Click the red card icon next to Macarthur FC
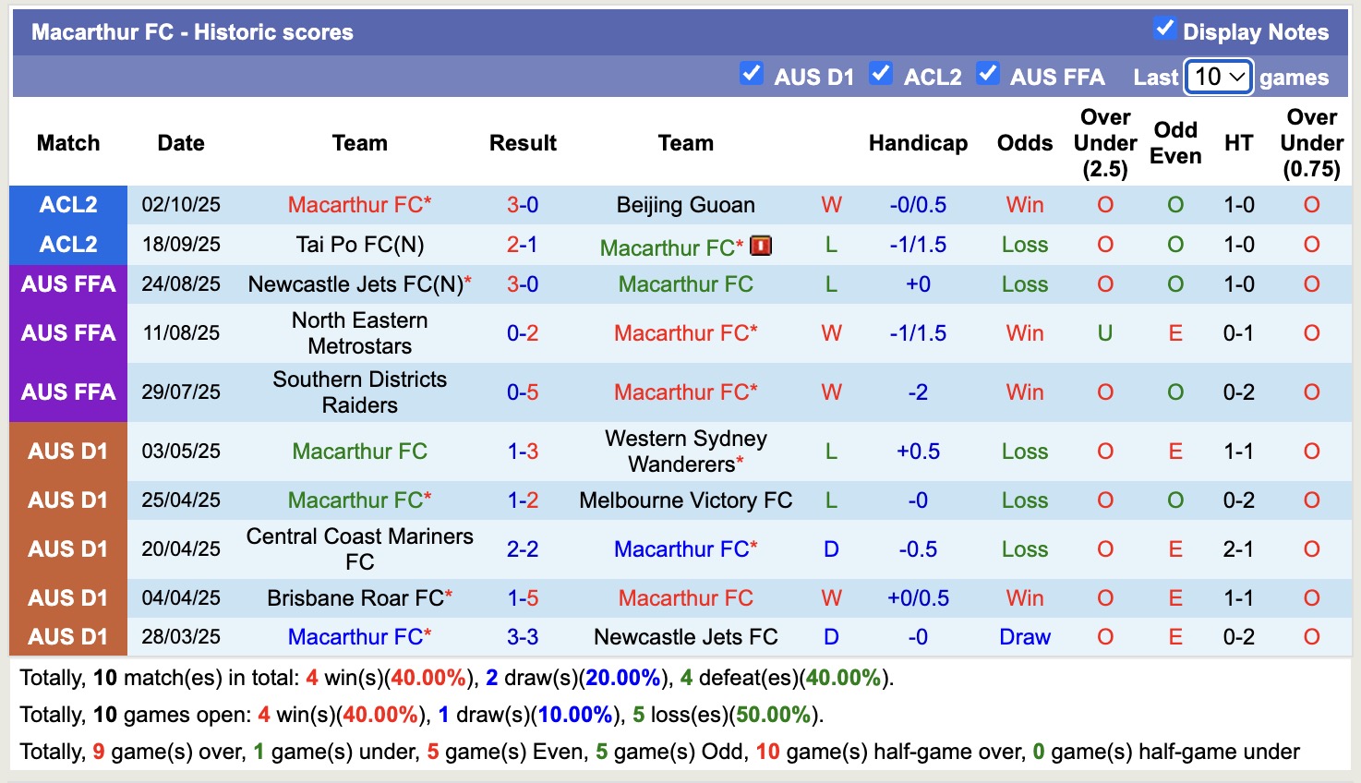Viewport: 1361px width, 783px height. (760, 246)
